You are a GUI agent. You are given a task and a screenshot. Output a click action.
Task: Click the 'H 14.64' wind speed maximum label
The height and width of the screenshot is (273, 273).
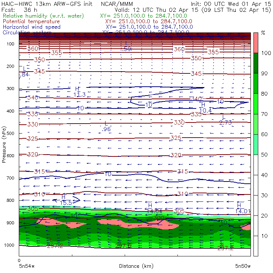coord(155,208)
